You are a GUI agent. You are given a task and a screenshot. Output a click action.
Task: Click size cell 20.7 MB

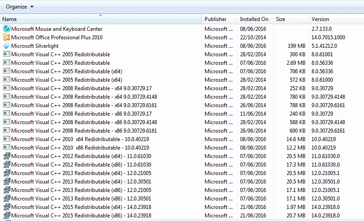pos(296,216)
